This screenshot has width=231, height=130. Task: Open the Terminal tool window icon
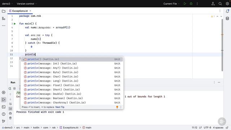point(4,107)
